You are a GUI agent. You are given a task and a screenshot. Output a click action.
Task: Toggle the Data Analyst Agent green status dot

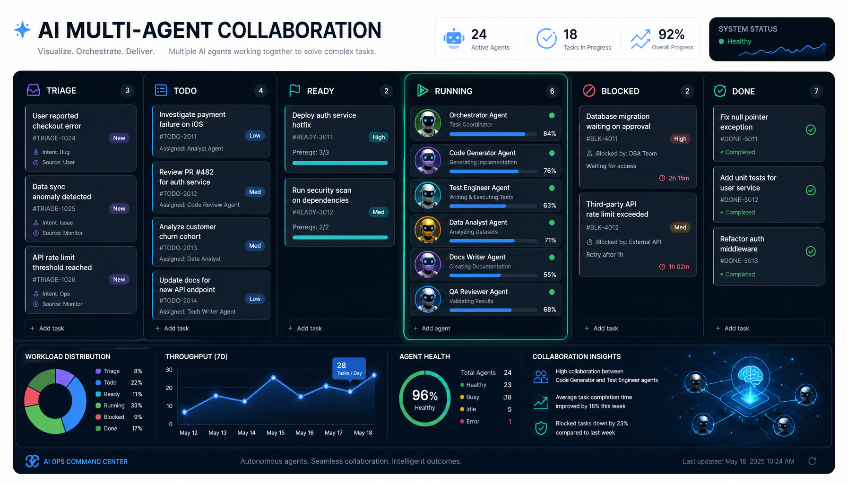tap(552, 223)
